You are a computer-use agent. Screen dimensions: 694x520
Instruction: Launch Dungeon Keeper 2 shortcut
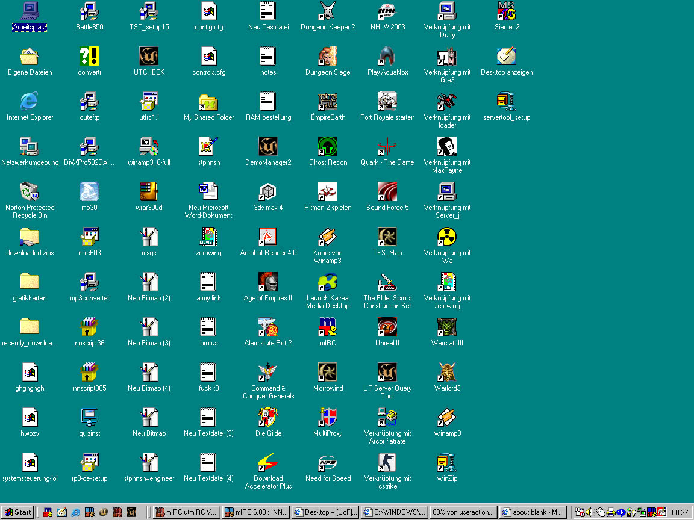[328, 11]
